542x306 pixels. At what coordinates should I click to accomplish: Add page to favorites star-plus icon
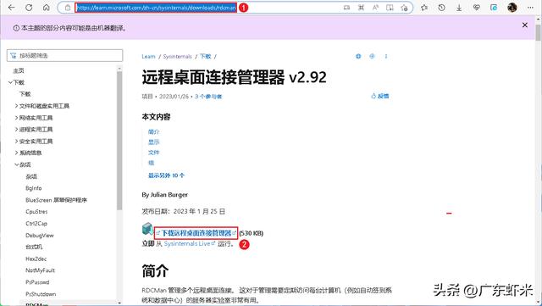tap(404, 8)
